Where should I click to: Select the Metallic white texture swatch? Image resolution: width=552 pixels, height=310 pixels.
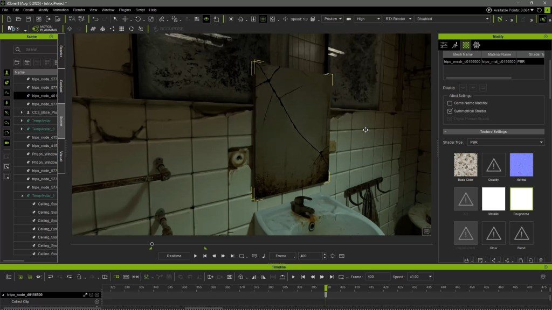(493, 199)
